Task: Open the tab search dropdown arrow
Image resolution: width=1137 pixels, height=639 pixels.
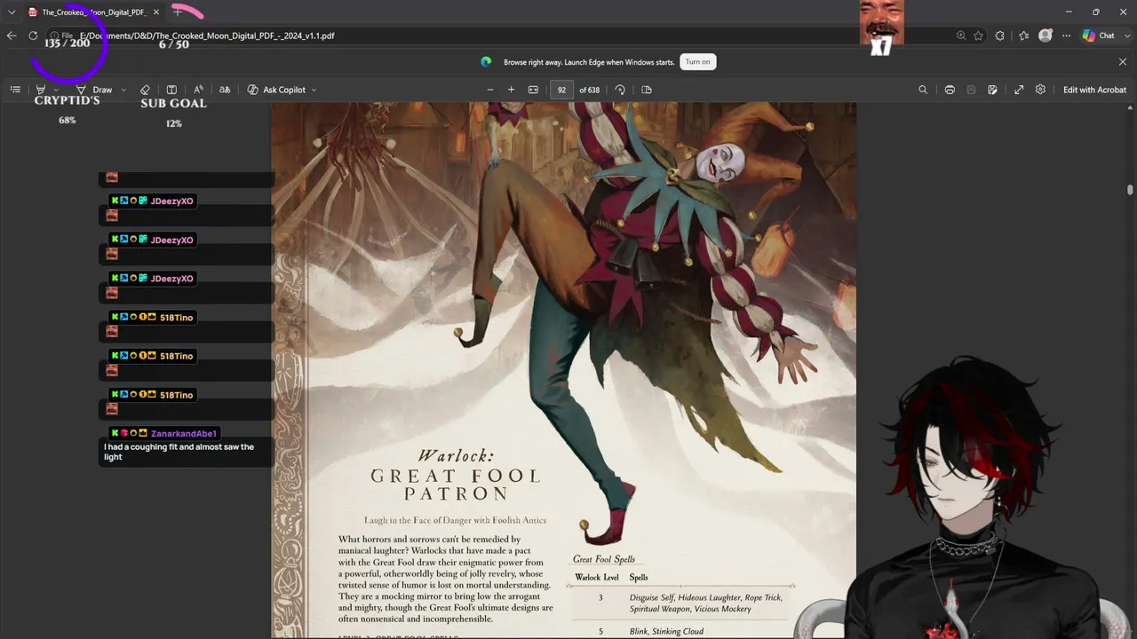Action: [12, 12]
